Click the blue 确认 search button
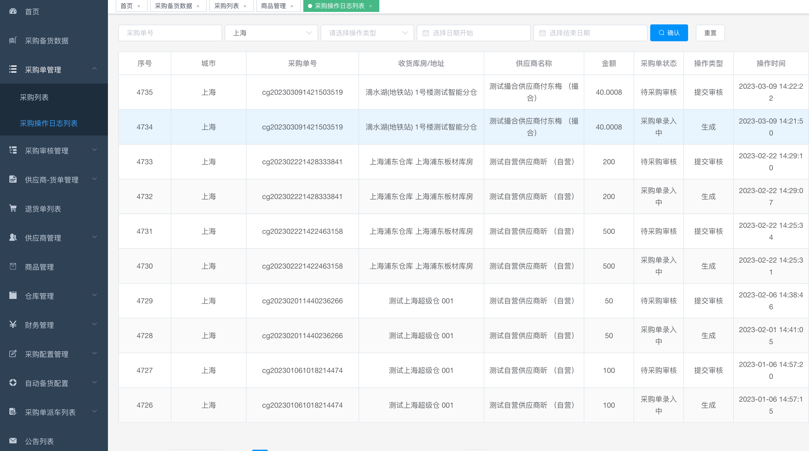809x451 pixels. pyautogui.click(x=669, y=33)
